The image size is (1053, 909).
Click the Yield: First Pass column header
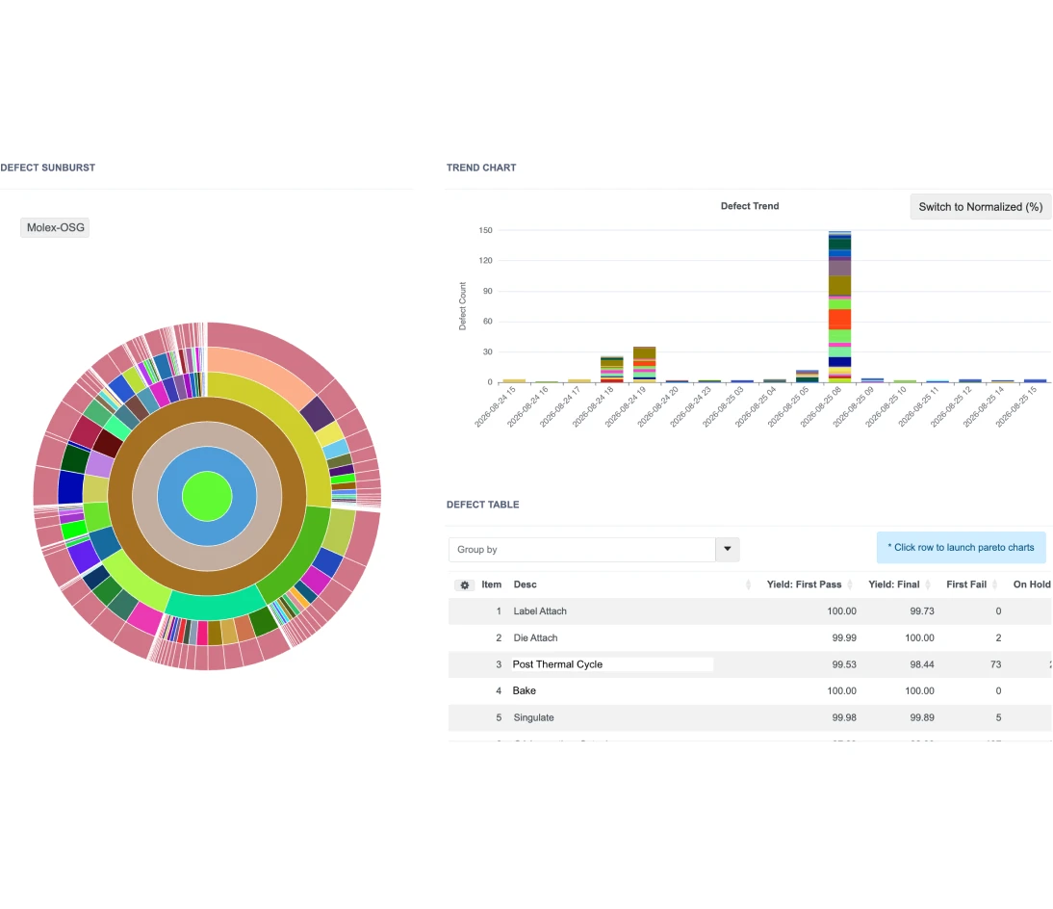[x=804, y=584]
